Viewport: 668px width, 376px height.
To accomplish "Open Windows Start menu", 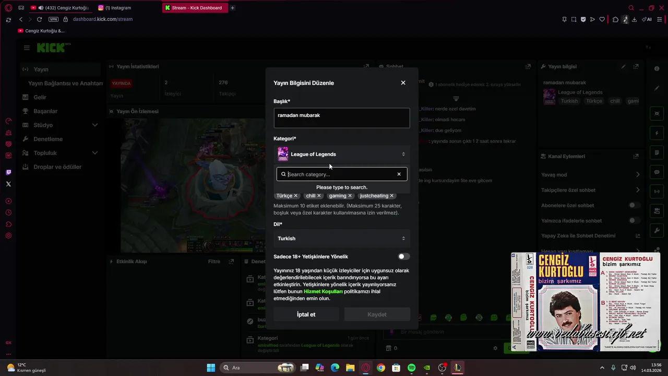I will pyautogui.click(x=211, y=368).
